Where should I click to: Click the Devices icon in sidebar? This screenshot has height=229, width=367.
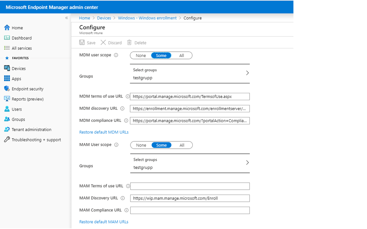pos(7,69)
